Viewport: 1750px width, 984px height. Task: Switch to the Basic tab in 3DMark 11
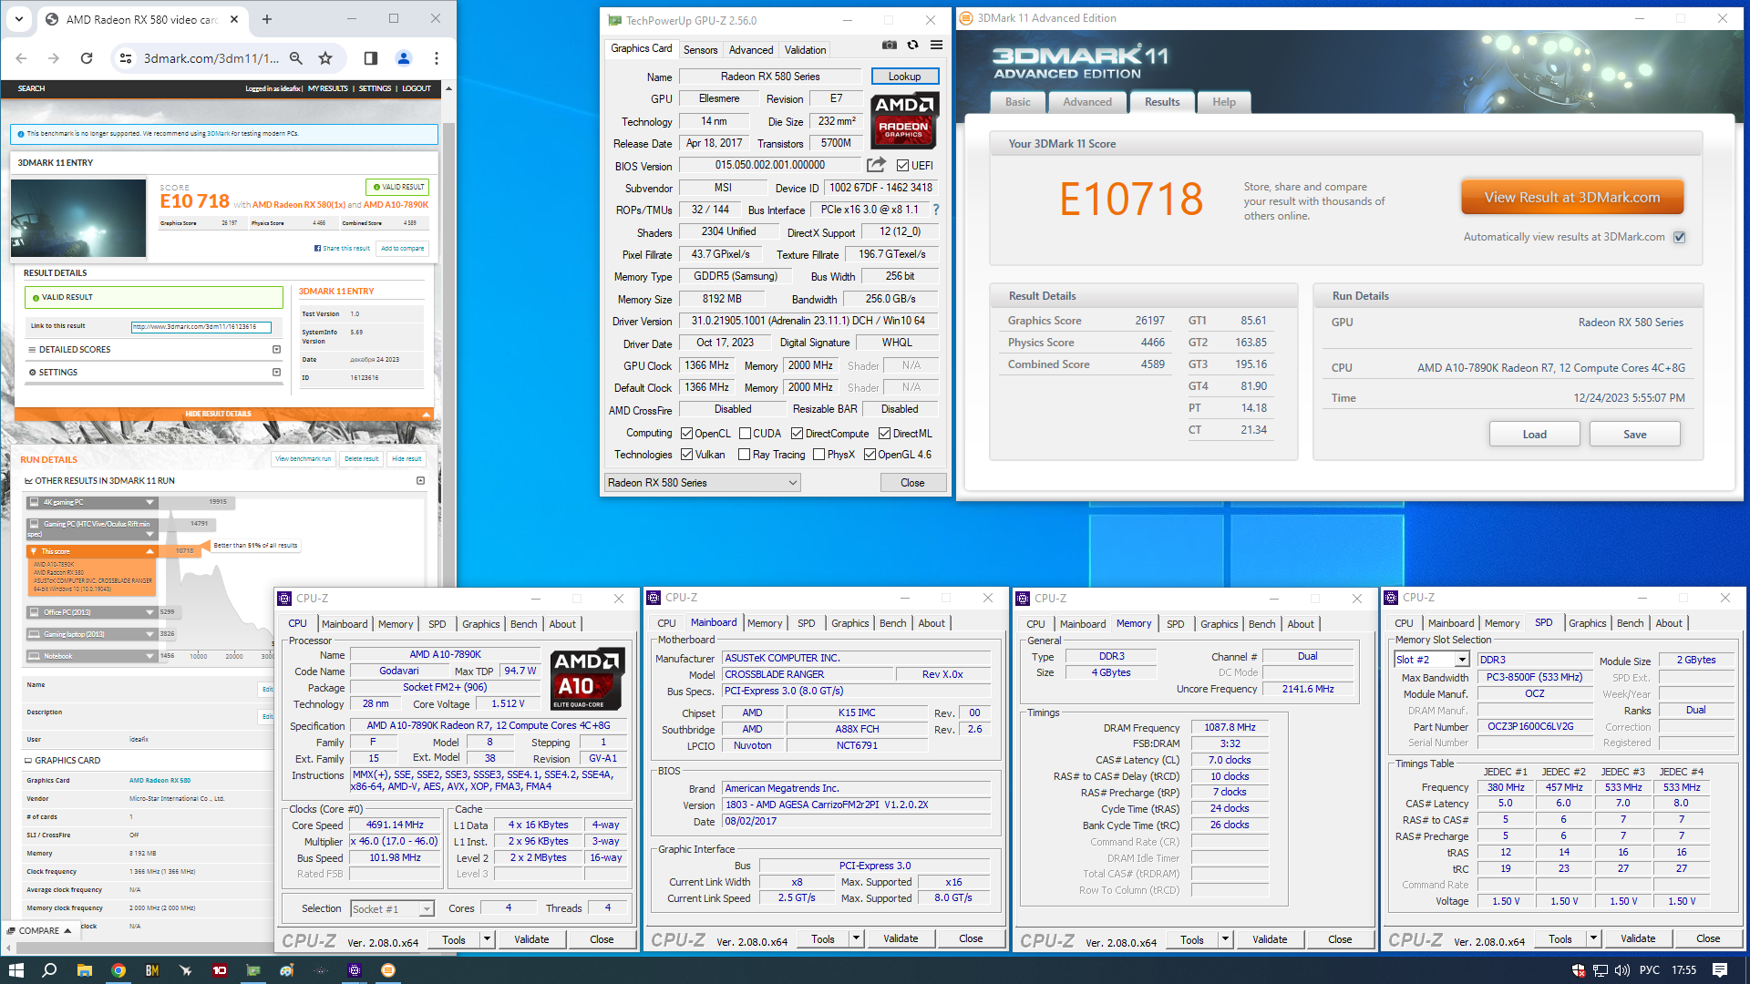[1018, 102]
